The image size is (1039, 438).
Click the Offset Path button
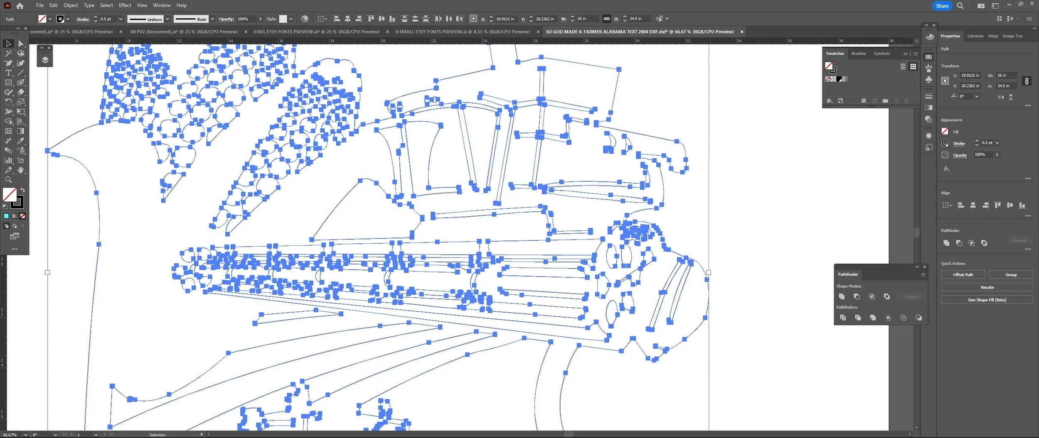(963, 275)
